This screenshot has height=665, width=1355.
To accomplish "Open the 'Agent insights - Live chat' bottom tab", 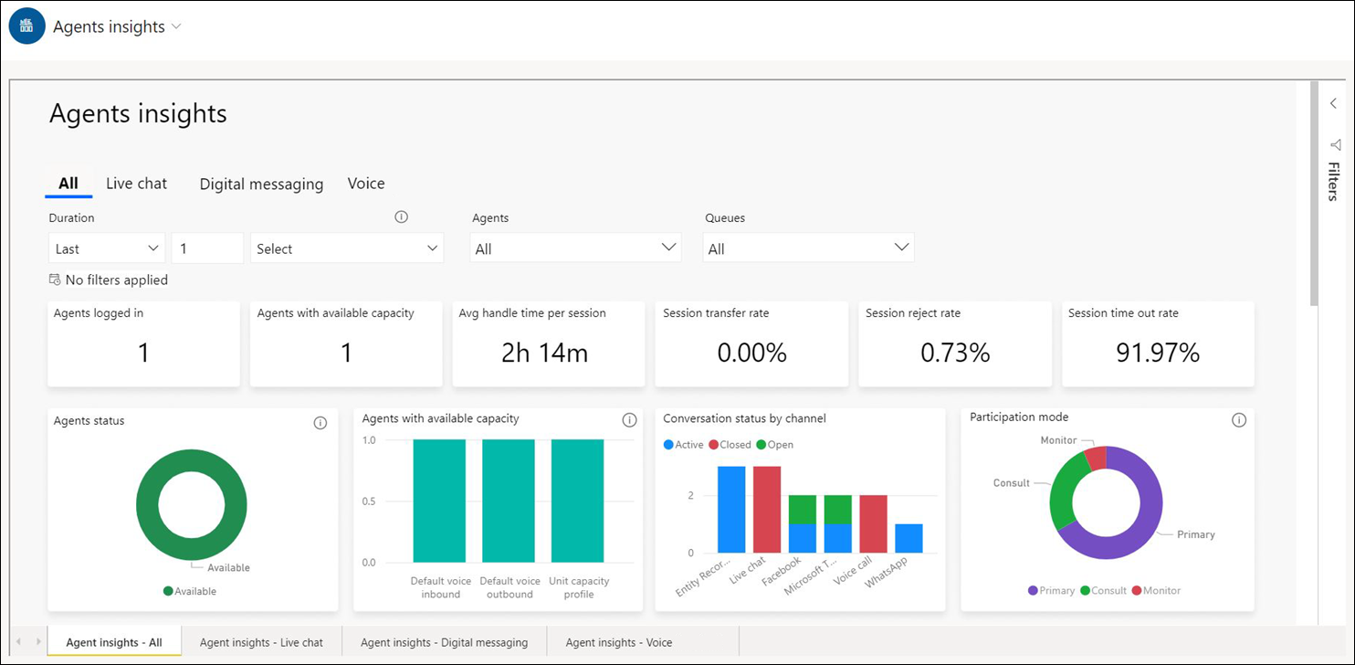I will coord(261,642).
